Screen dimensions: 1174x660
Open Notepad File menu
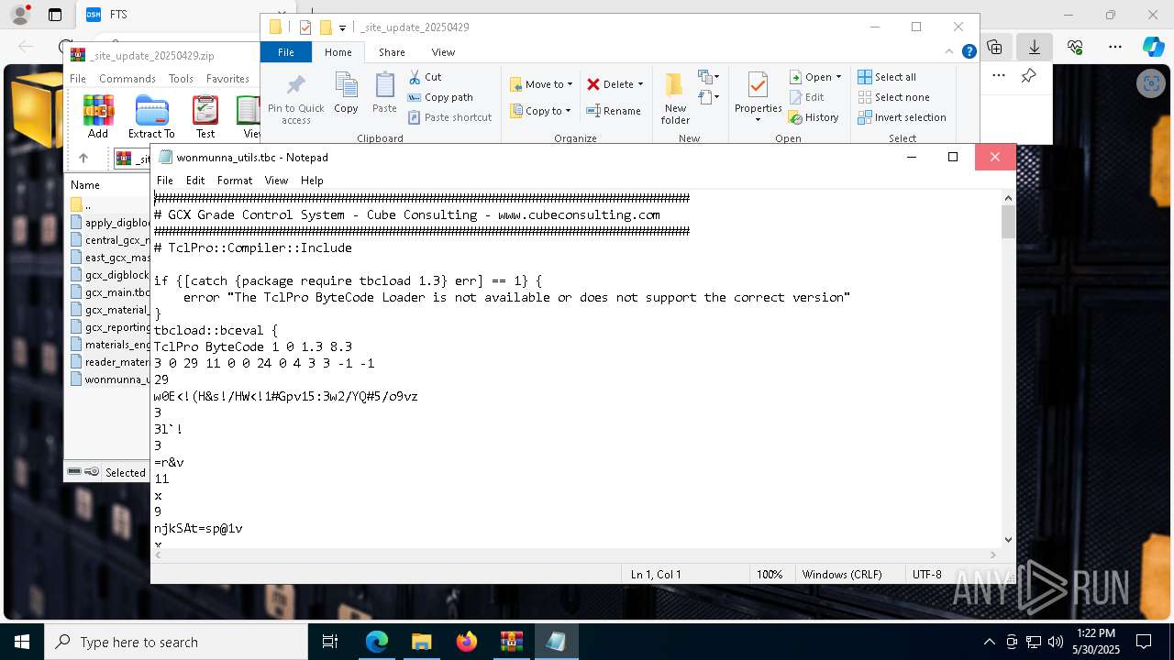165,181
